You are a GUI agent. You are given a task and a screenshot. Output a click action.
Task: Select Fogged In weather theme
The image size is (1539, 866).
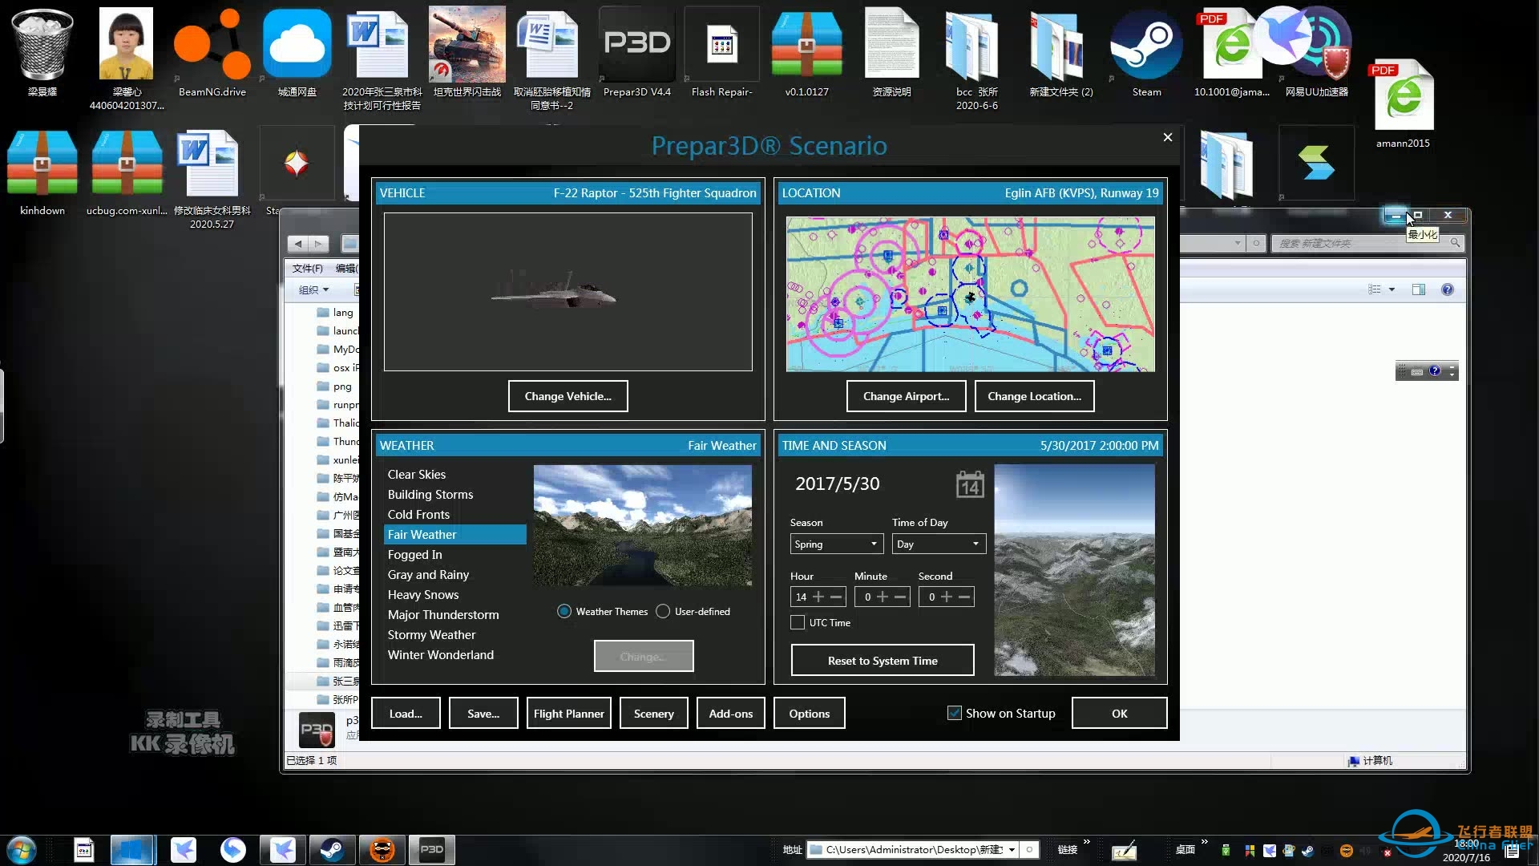click(x=414, y=554)
